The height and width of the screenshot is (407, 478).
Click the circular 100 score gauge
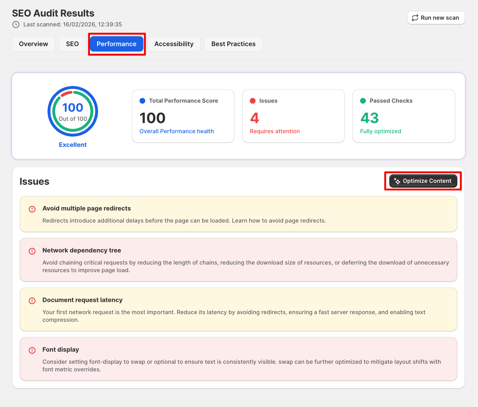point(73,111)
